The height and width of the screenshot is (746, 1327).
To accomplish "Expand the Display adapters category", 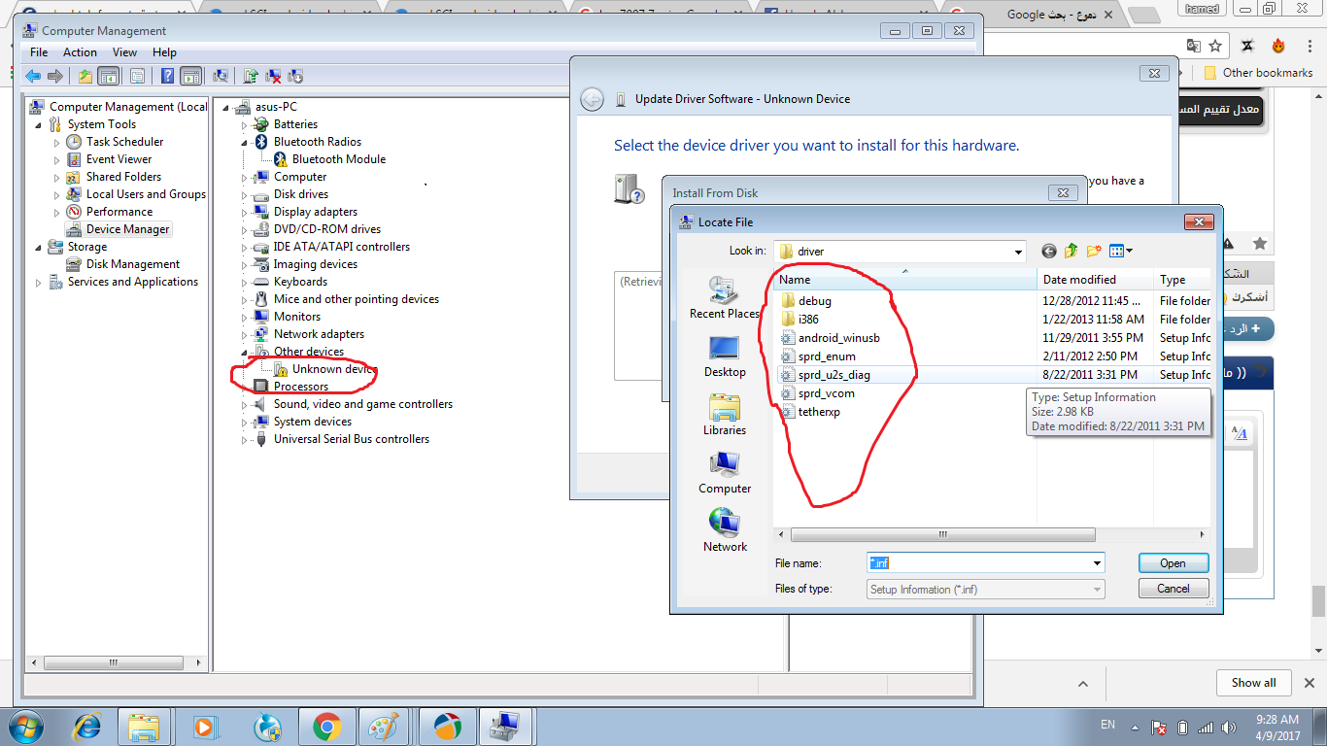I will tap(245, 212).
